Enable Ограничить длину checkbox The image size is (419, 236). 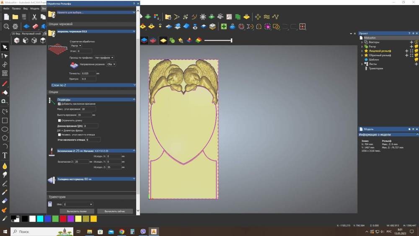point(59,120)
